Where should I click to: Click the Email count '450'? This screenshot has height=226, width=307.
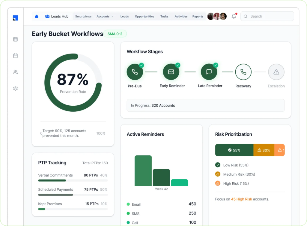pyautogui.click(x=192, y=204)
